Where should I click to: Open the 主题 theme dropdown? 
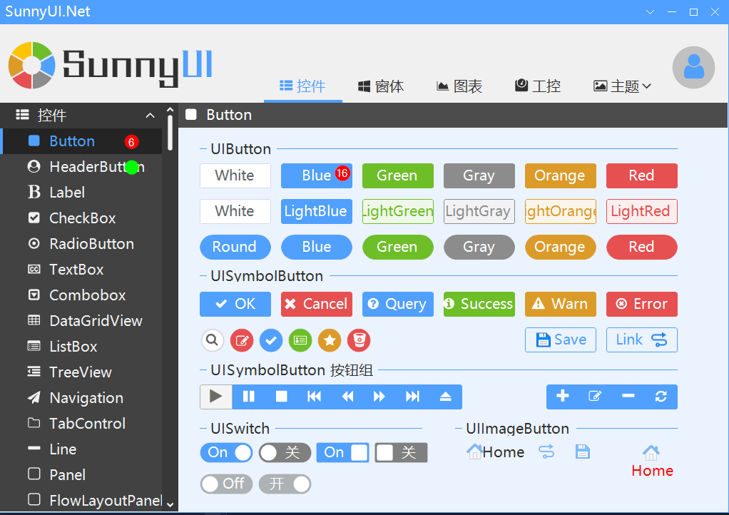(x=622, y=86)
